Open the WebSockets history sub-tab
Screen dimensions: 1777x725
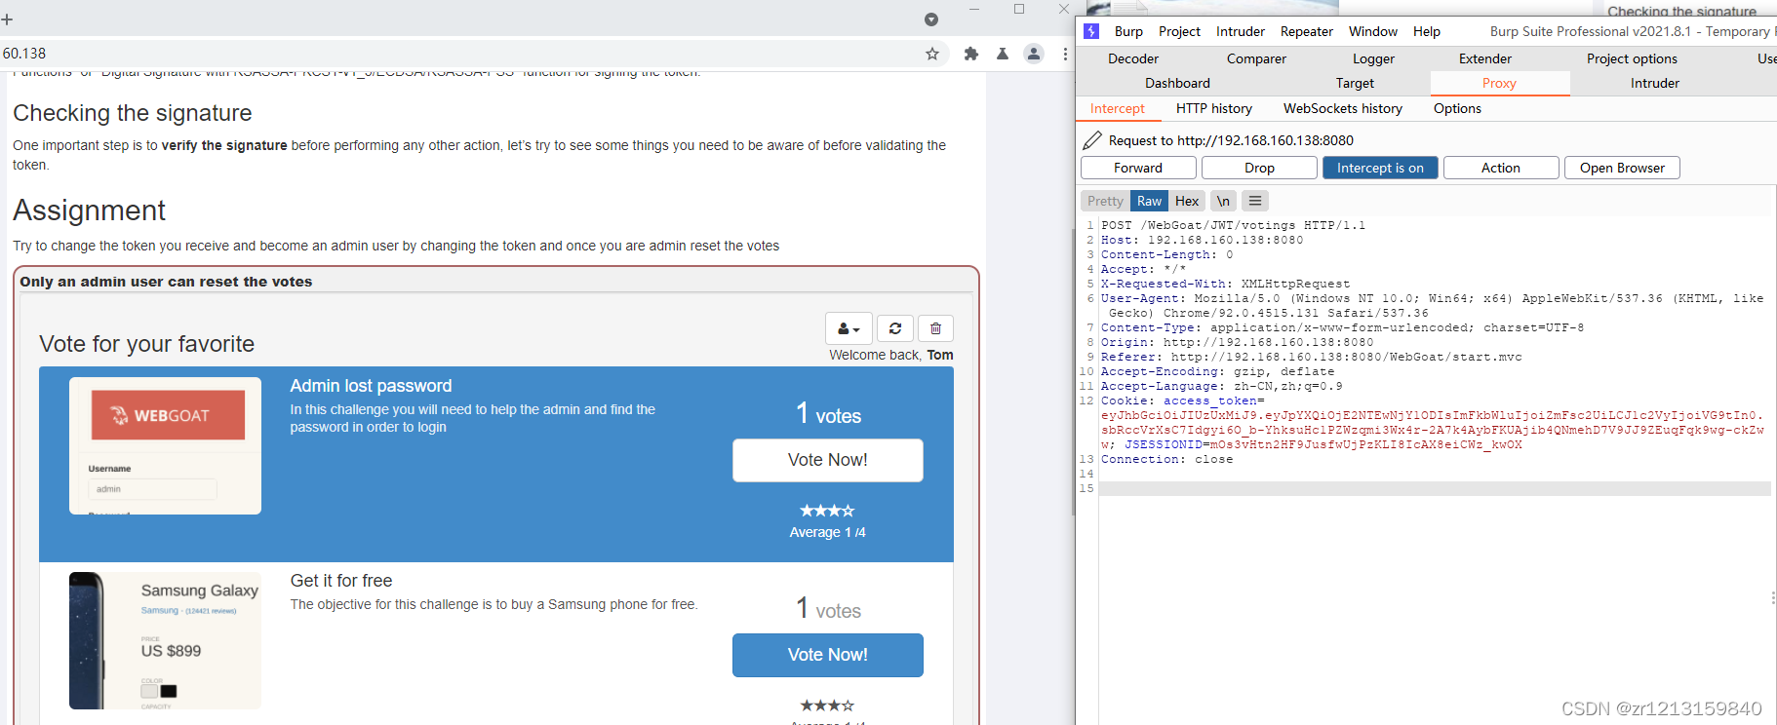click(x=1343, y=108)
